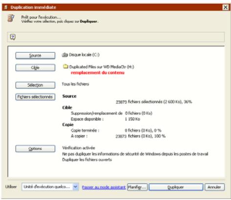Follow the Passer au mode assistant link
The height and width of the screenshot is (200, 231).
(x=104, y=187)
